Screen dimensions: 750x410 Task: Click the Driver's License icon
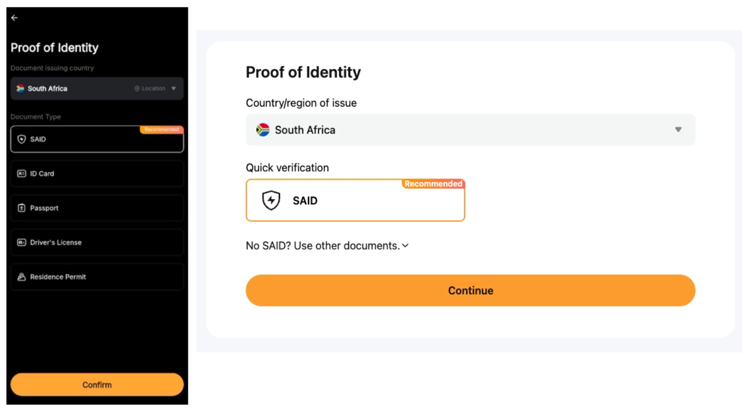tap(22, 243)
